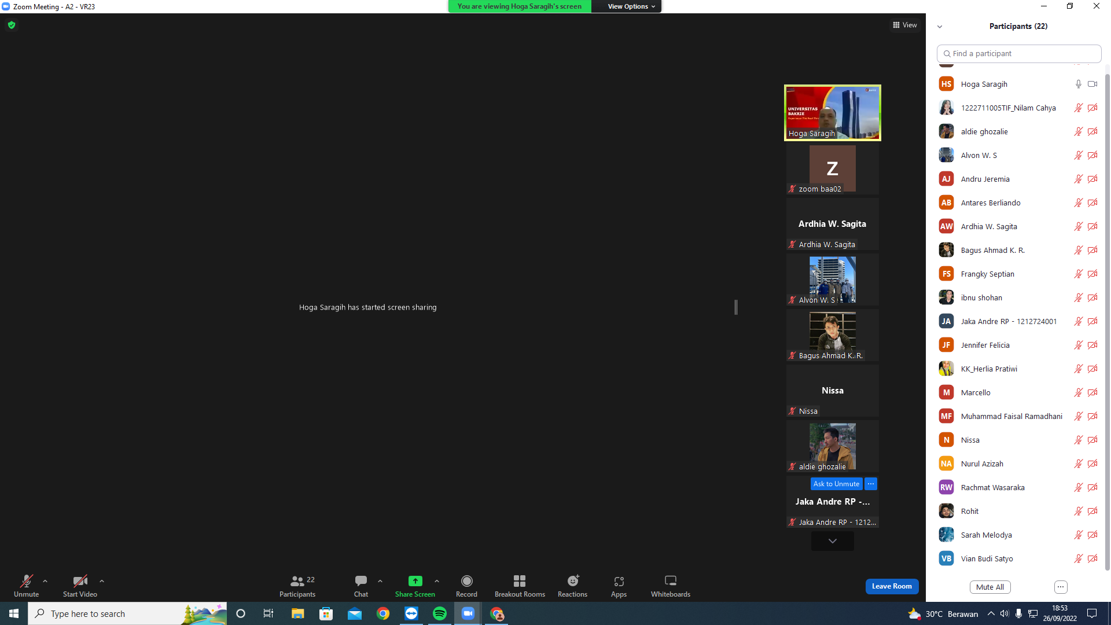Open the Participants panel icon
Image resolution: width=1111 pixels, height=625 pixels.
[x=297, y=581]
